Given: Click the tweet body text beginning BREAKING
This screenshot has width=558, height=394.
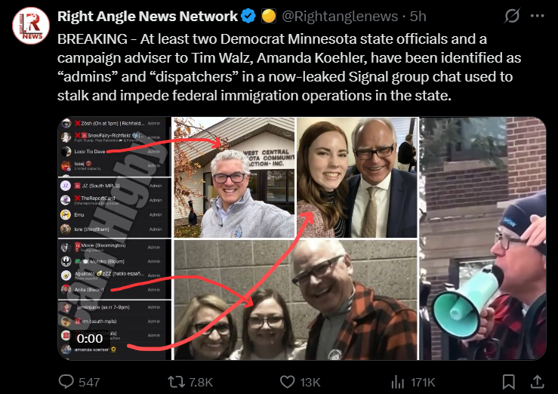Looking at the screenshot, I should 289,67.
